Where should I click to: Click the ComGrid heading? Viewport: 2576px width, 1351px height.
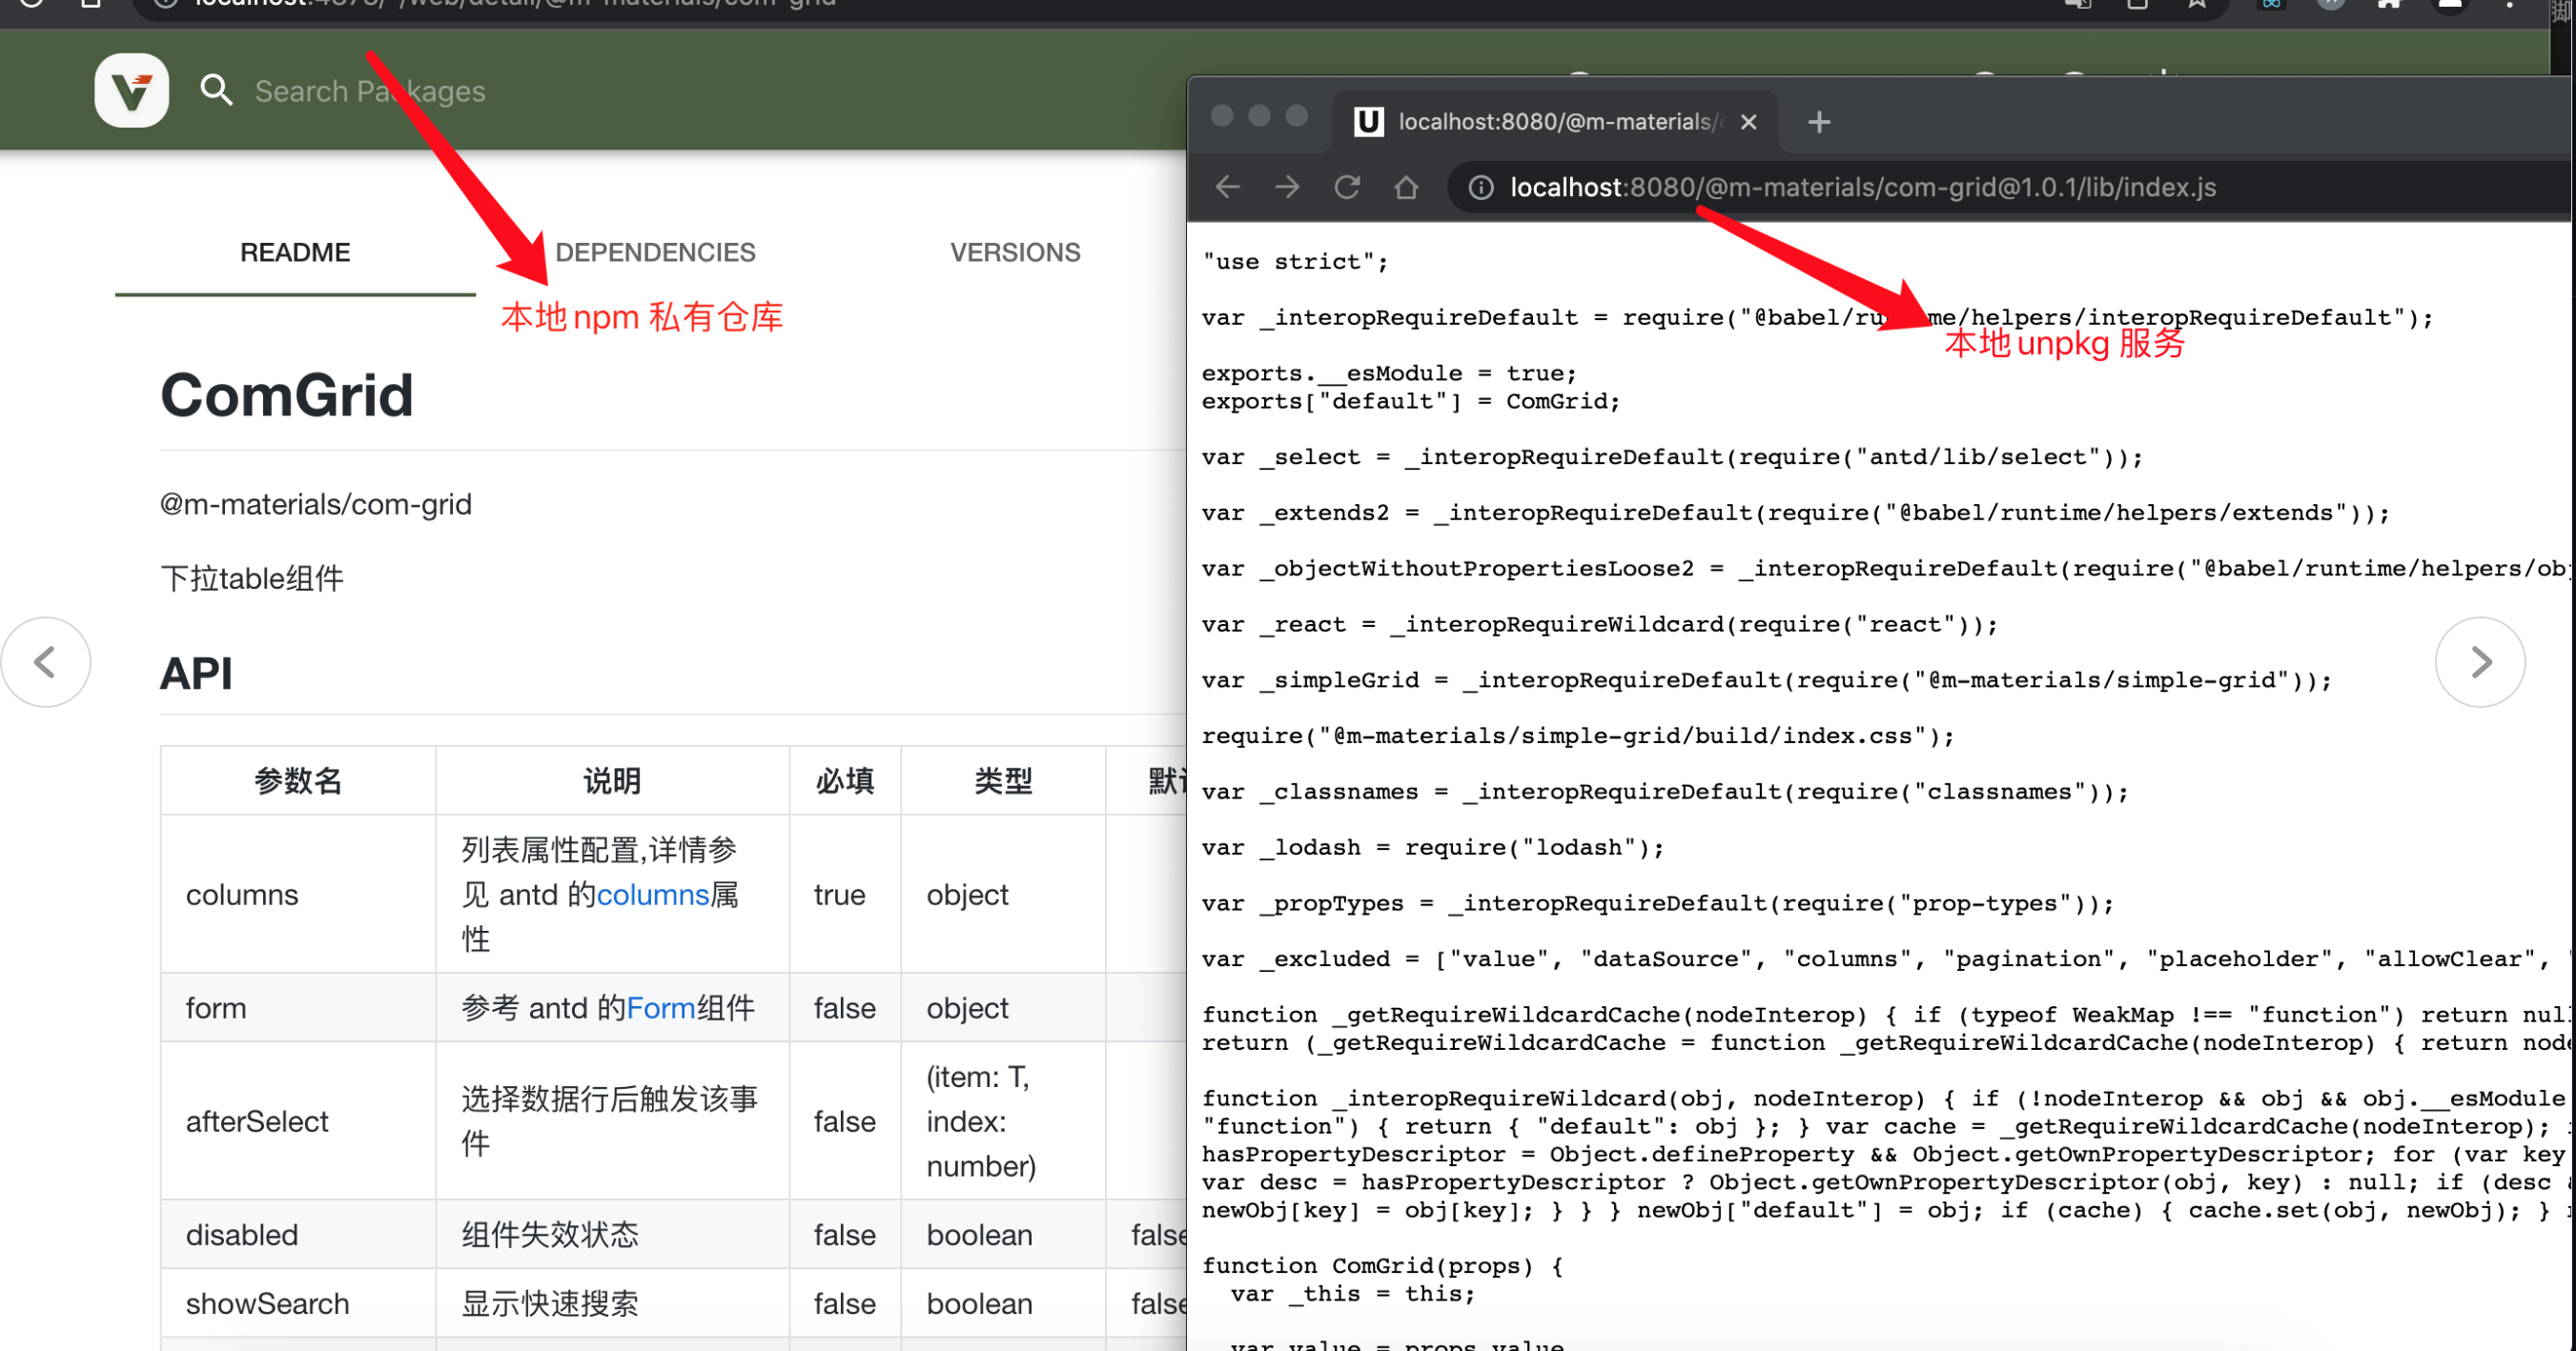click(287, 394)
